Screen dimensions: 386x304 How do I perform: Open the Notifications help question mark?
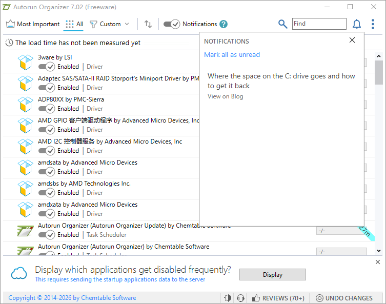click(x=224, y=24)
